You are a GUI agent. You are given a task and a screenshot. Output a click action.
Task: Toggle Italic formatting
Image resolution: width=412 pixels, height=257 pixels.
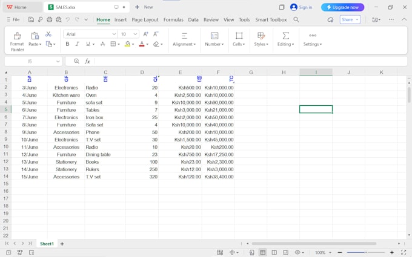pos(78,44)
